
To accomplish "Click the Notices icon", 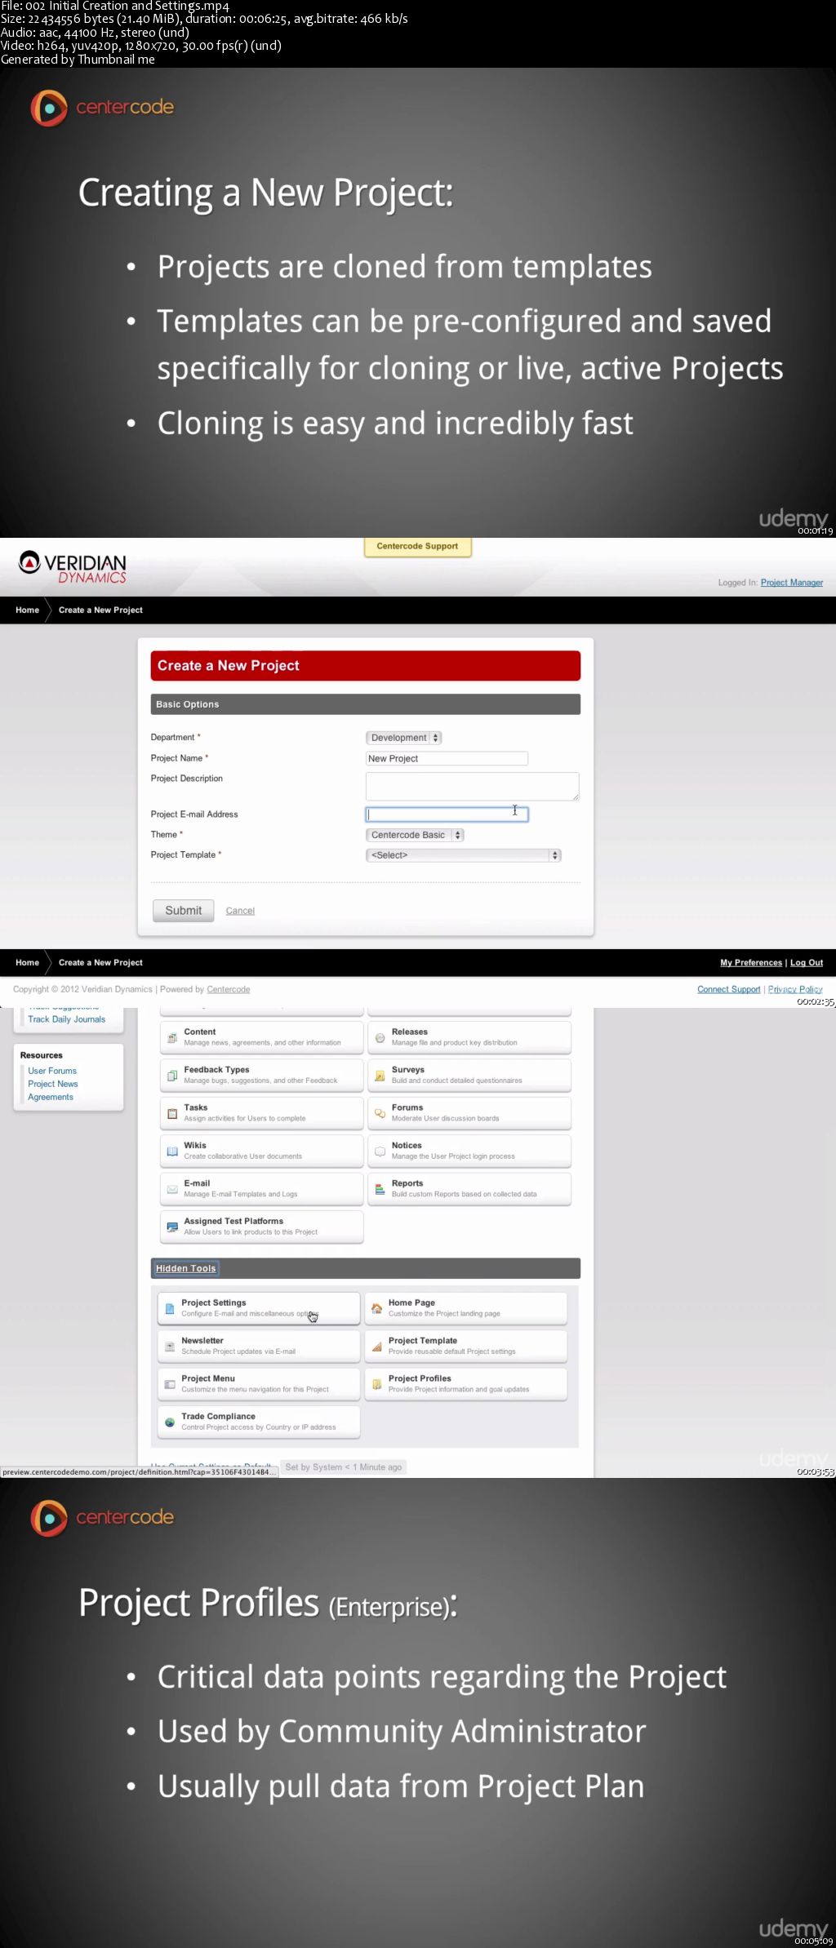I will click(380, 1151).
